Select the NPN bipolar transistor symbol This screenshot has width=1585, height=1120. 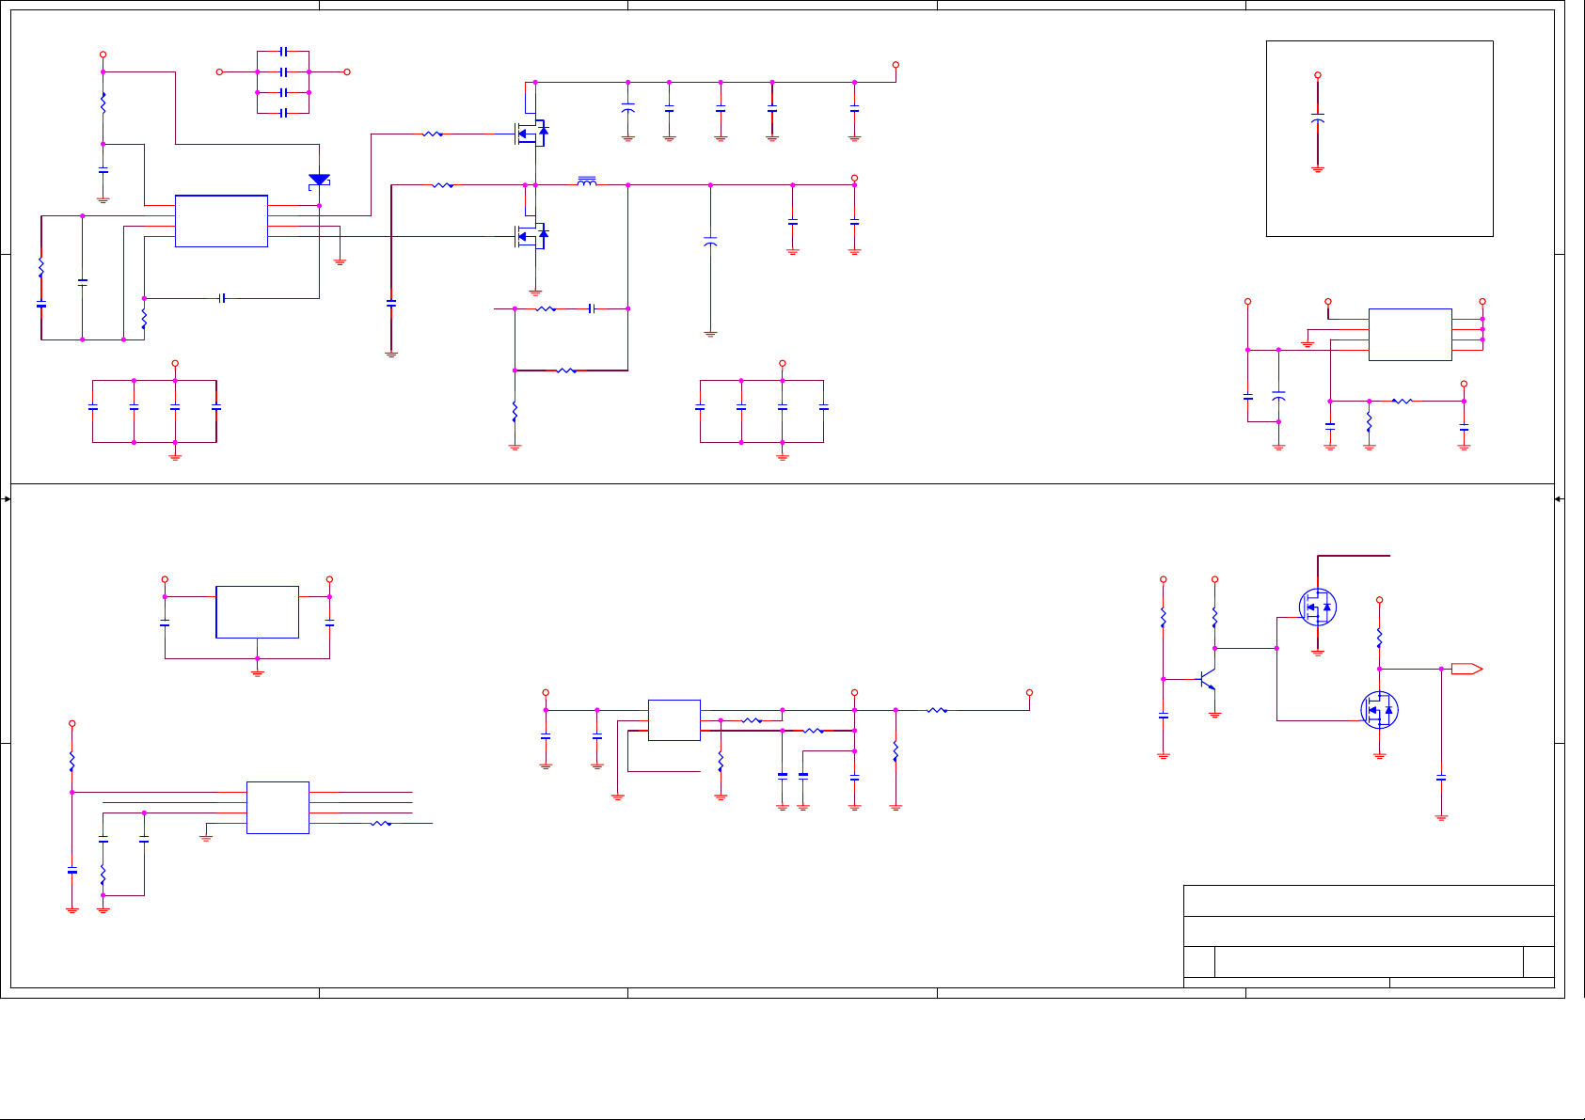(x=1206, y=680)
